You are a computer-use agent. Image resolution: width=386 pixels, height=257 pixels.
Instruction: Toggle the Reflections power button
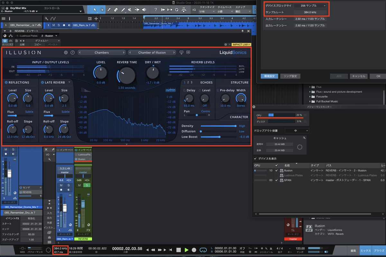point(6,82)
